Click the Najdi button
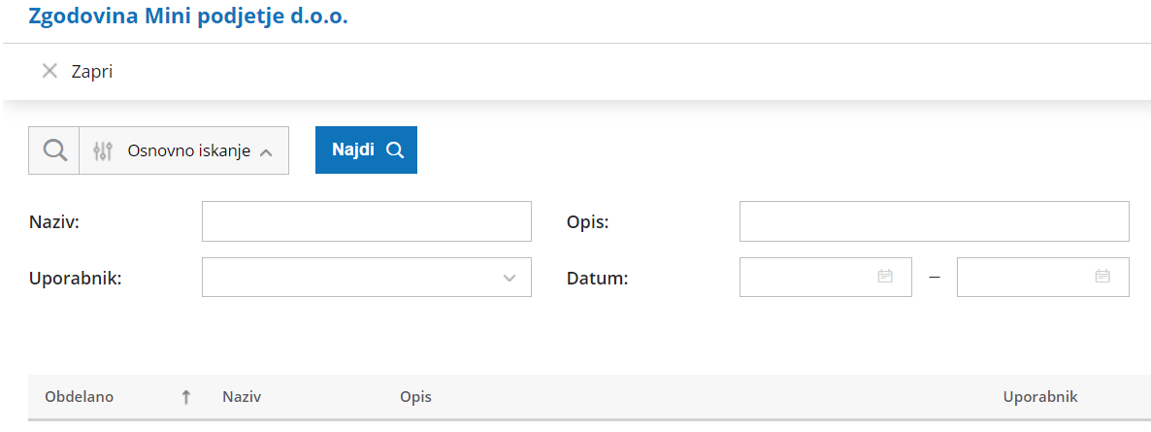The image size is (1151, 432). tap(366, 150)
